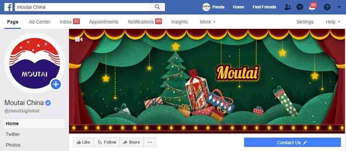This screenshot has width=346, height=151.
Task: Open the friend requests icon
Action: [288, 7]
